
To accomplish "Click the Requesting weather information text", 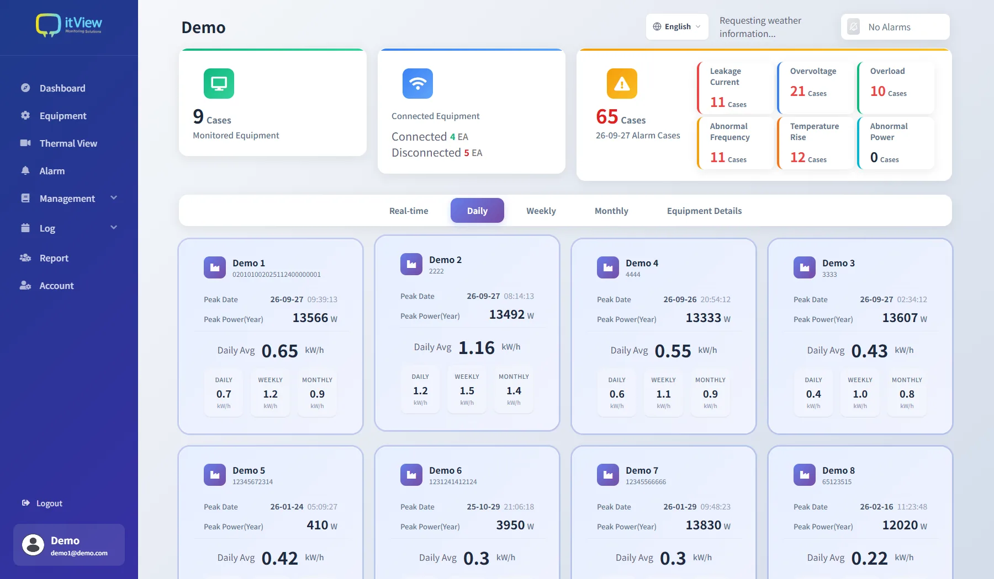I will (760, 27).
